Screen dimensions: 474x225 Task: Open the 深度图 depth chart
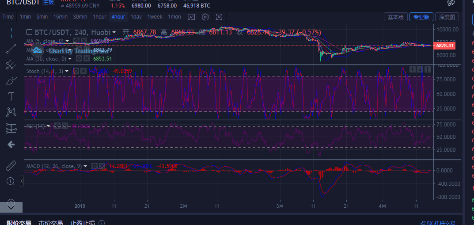447,17
